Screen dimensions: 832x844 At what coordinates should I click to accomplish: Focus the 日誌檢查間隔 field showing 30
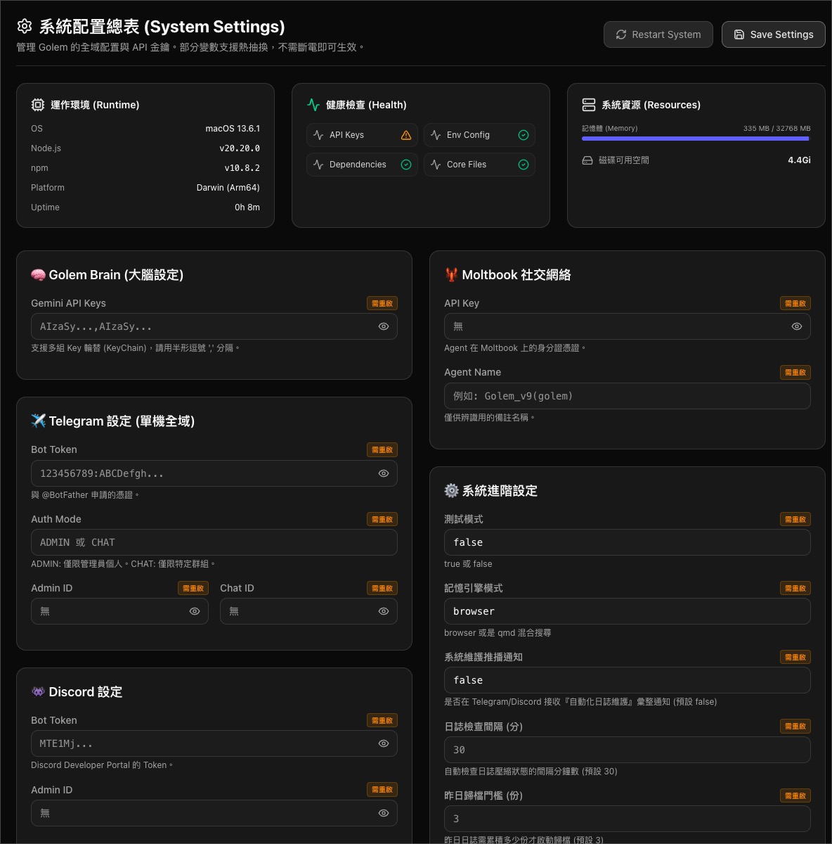click(x=628, y=750)
